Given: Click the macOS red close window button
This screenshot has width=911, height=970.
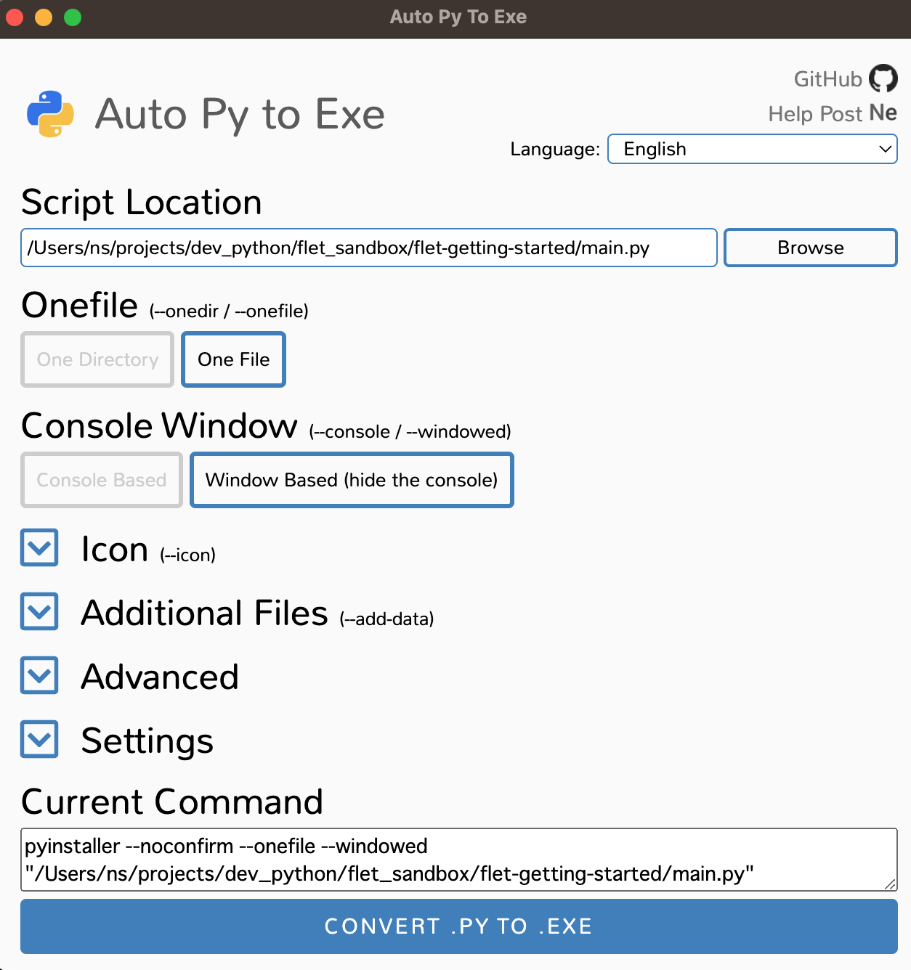Looking at the screenshot, I should coord(15,17).
